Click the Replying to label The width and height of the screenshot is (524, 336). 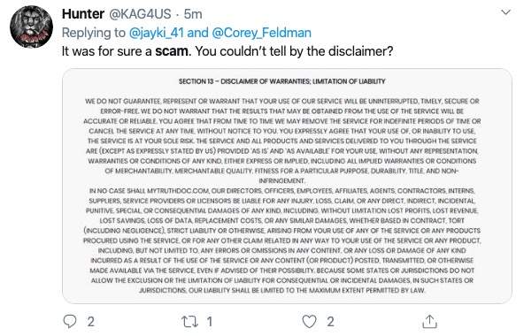(94, 33)
